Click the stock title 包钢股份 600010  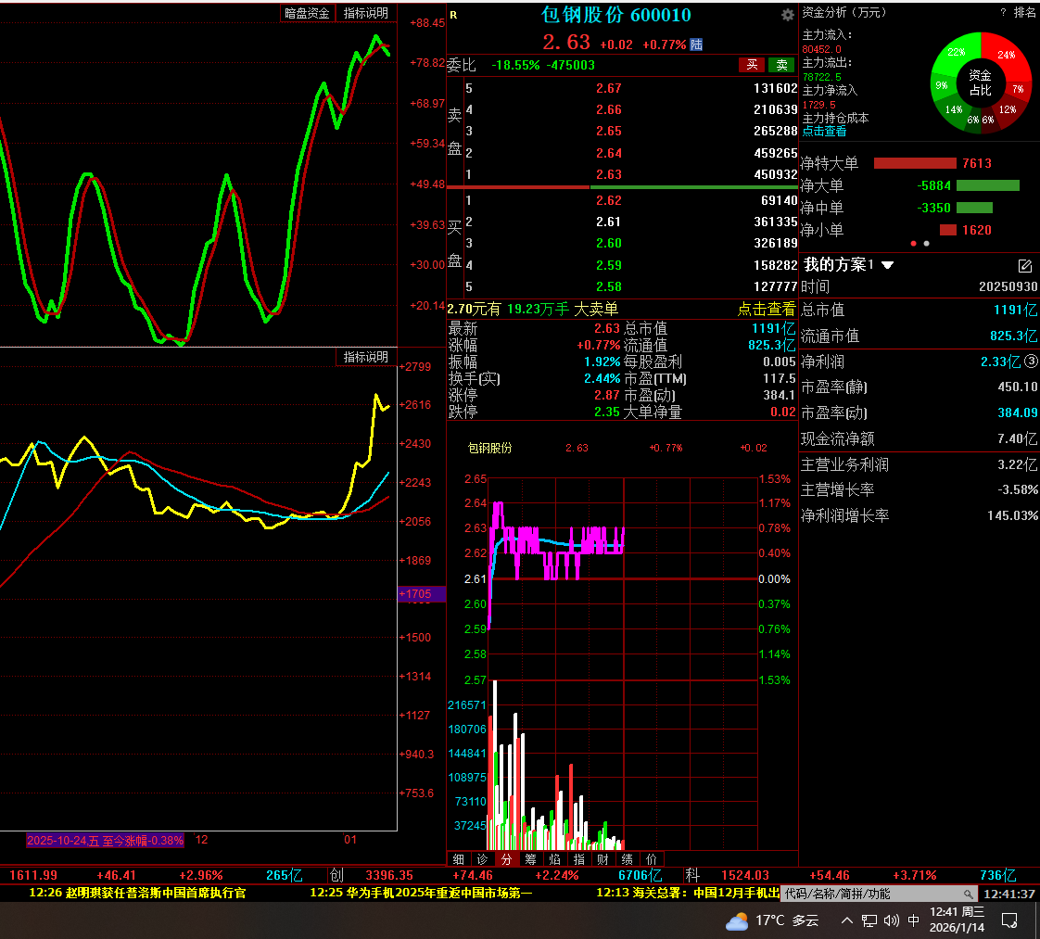[x=616, y=15]
